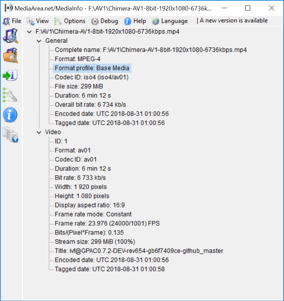The image size is (284, 301).
Task: Select the Video tree node
Action: coord(53,132)
